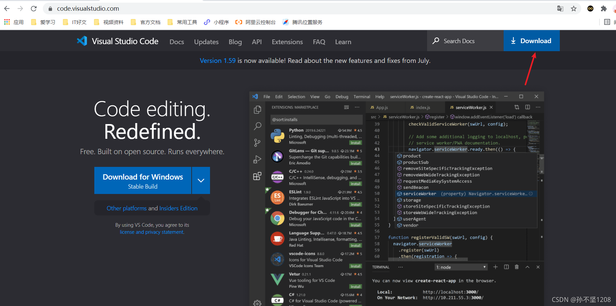Click the address bar URL field
616x306 pixels.
tap(301, 9)
